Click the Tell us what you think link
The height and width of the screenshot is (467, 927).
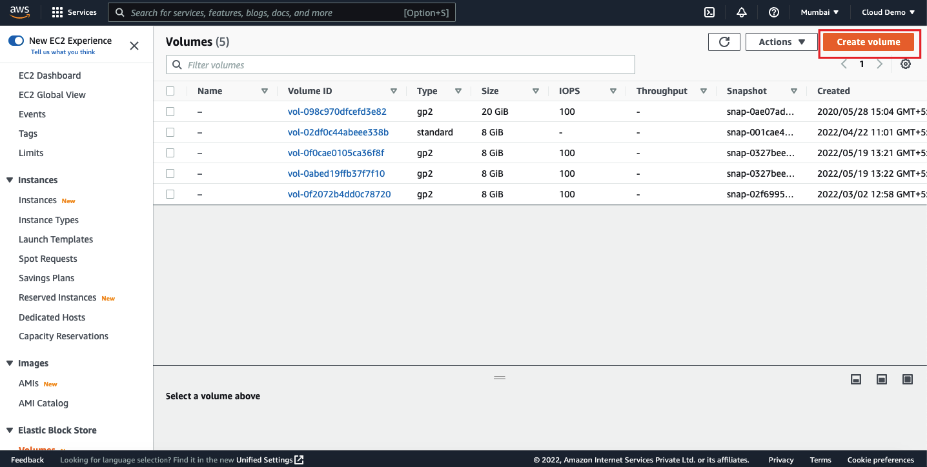(x=63, y=52)
